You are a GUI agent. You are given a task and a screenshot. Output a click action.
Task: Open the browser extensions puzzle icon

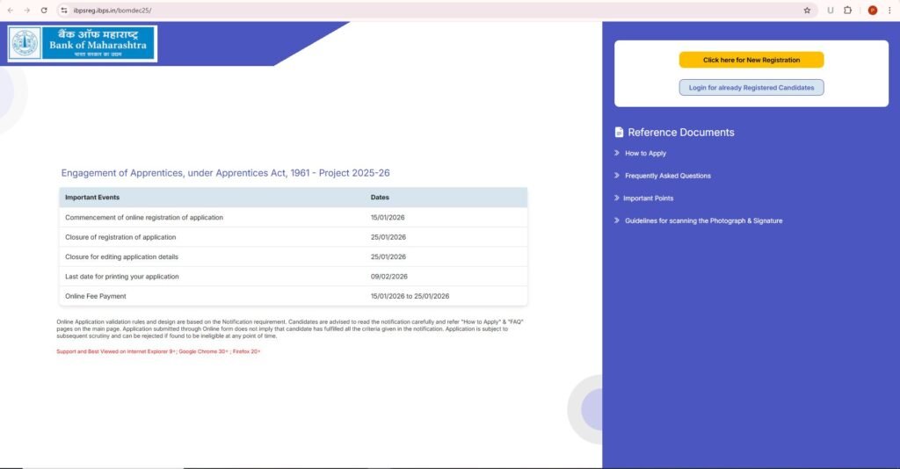click(847, 10)
